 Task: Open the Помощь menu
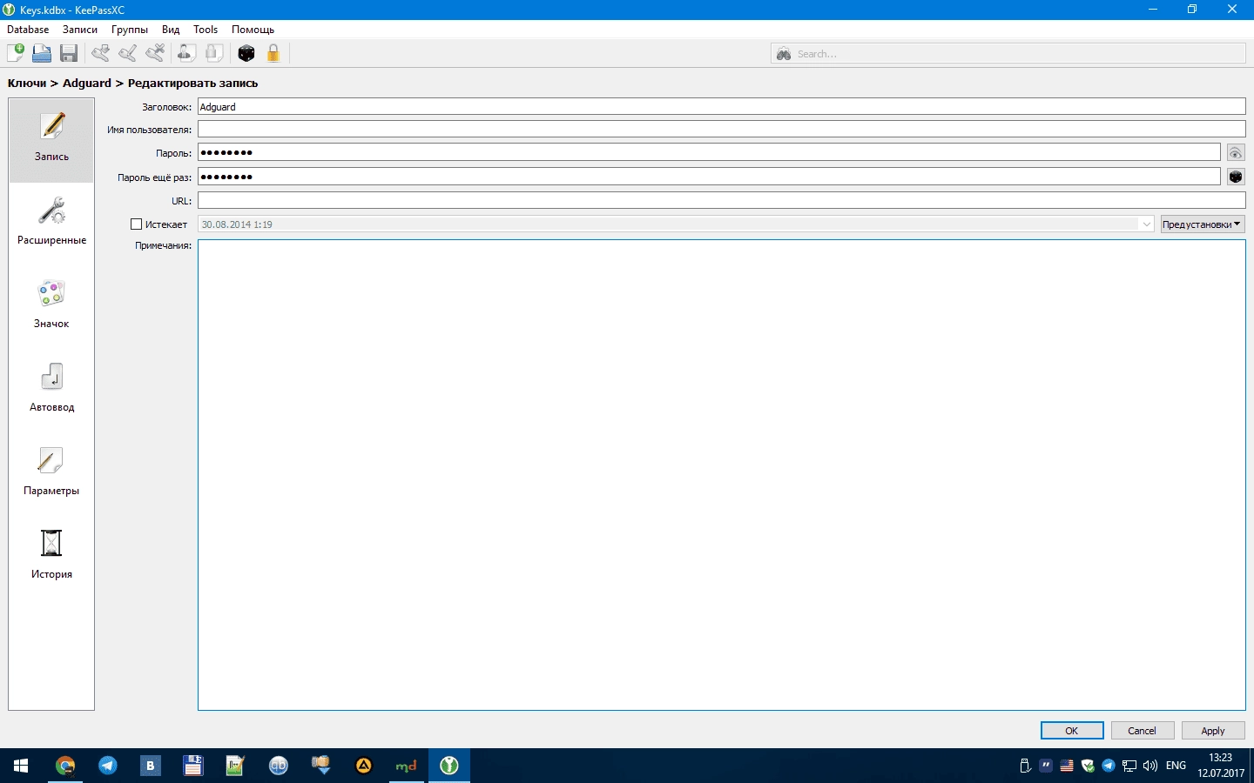253,30
